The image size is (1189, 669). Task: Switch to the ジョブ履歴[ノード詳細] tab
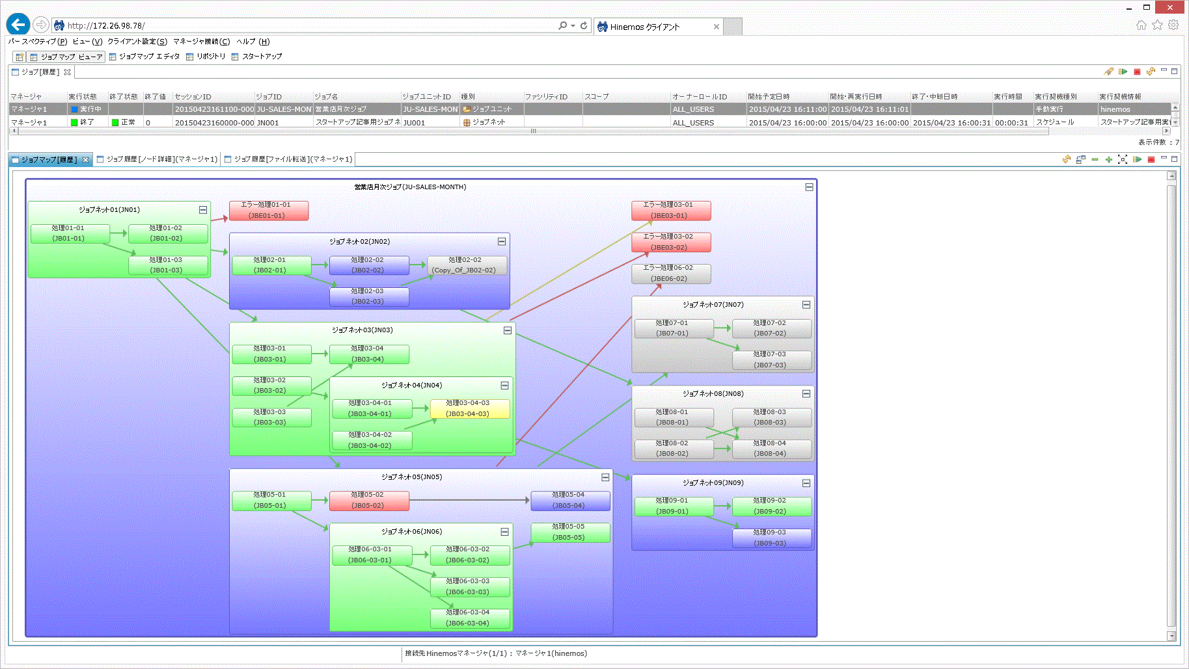(x=157, y=159)
